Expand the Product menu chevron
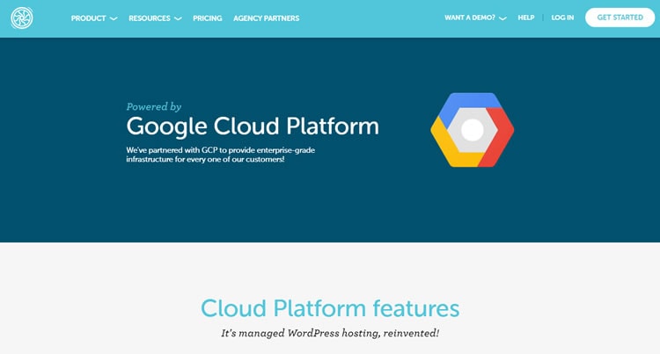The height and width of the screenshot is (354, 660). 114,18
